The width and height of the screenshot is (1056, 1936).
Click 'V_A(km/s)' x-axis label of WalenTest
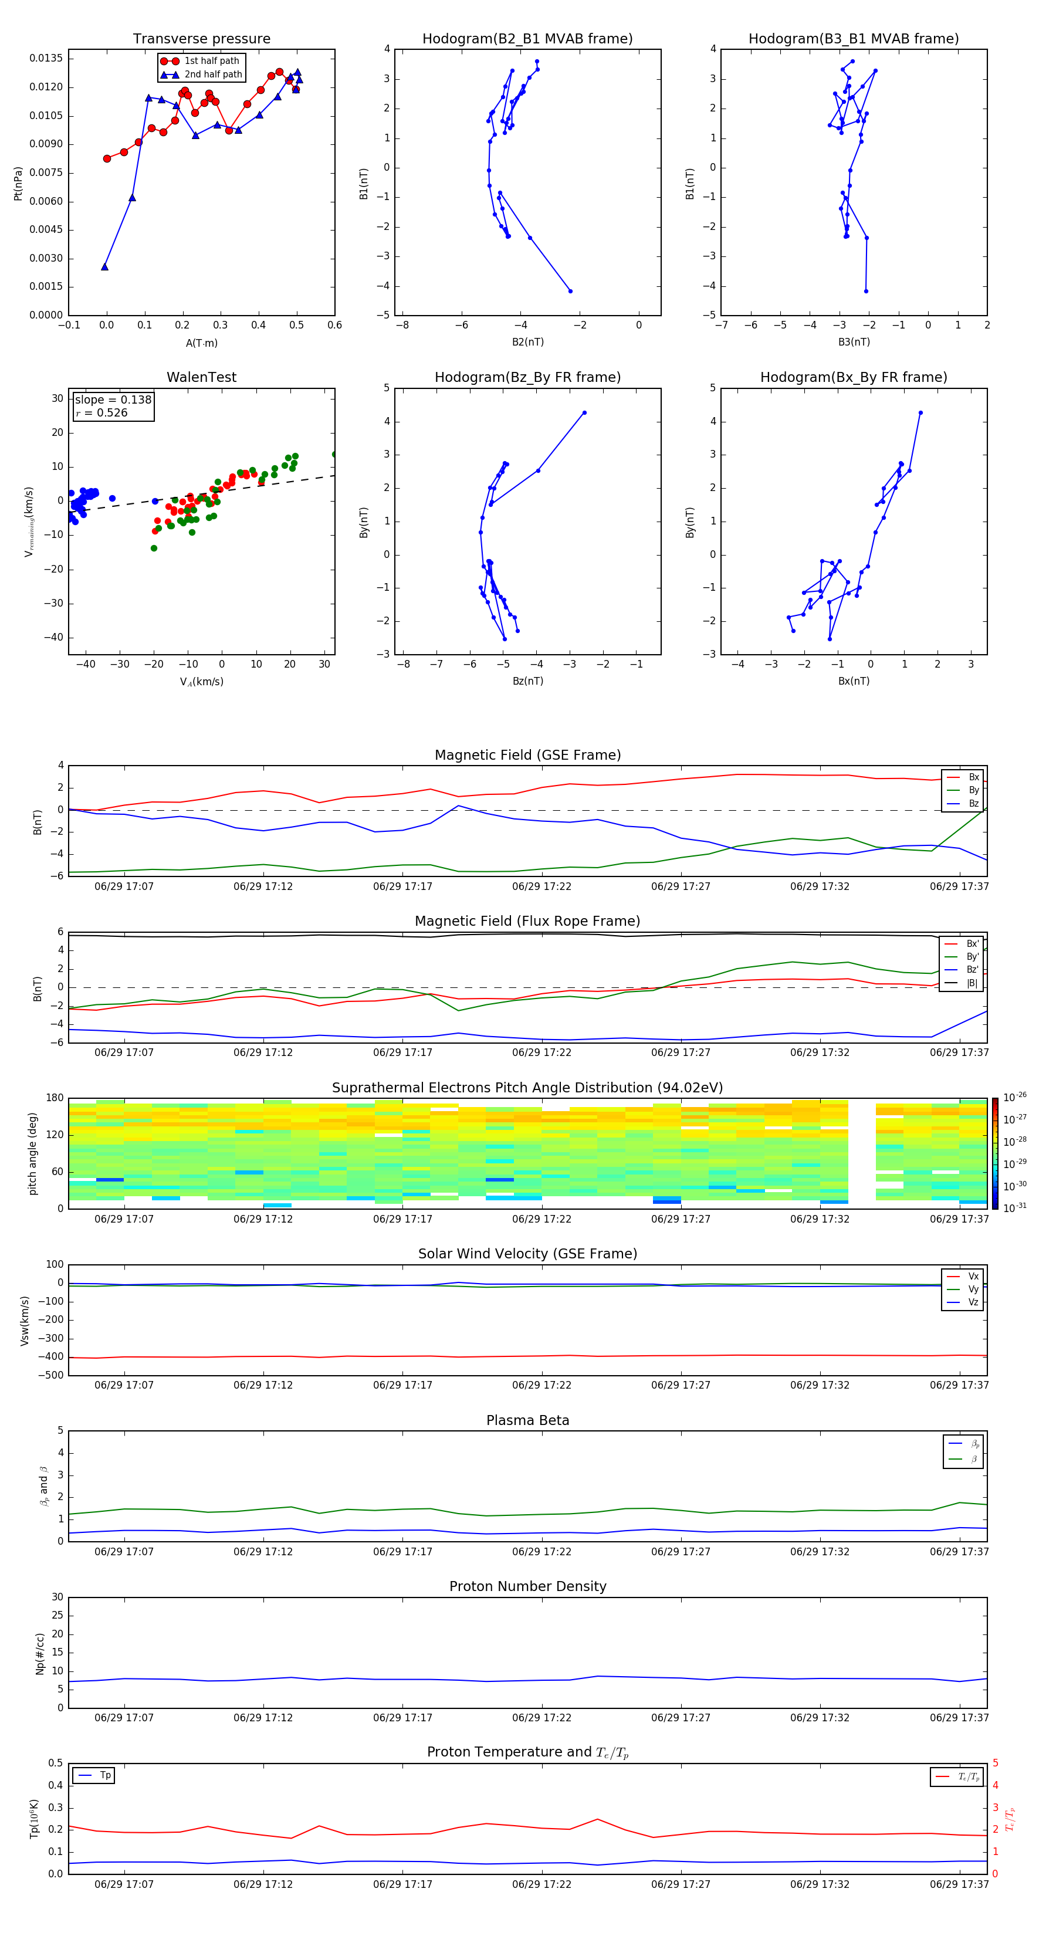(x=201, y=682)
